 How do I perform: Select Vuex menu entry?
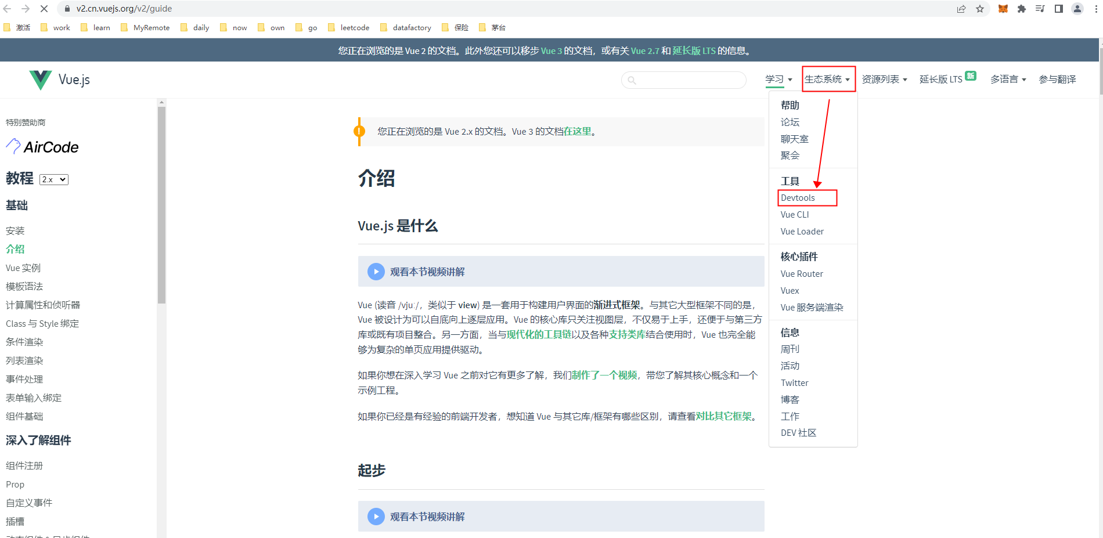click(790, 291)
